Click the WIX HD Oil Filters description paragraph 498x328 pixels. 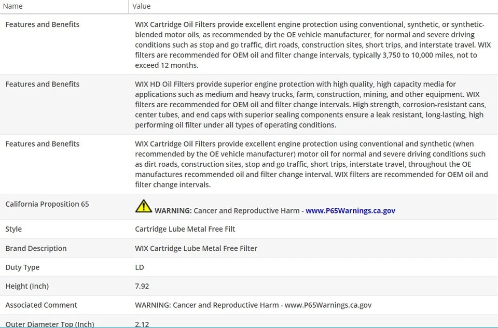click(x=310, y=104)
